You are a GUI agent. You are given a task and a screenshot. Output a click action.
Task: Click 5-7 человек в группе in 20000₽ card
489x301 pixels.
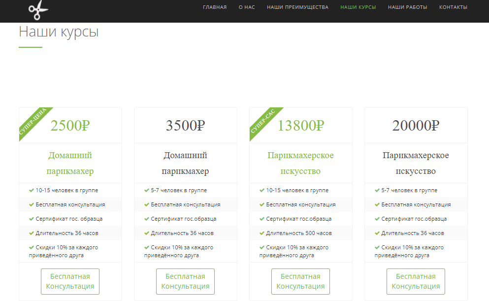pos(409,190)
